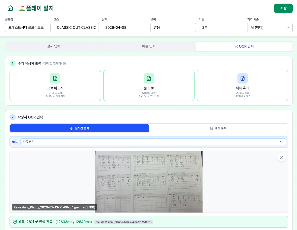This screenshot has width=297, height=230.
Task: Click the lightning icon beside 실시간 분석
Action: pos(72,128)
